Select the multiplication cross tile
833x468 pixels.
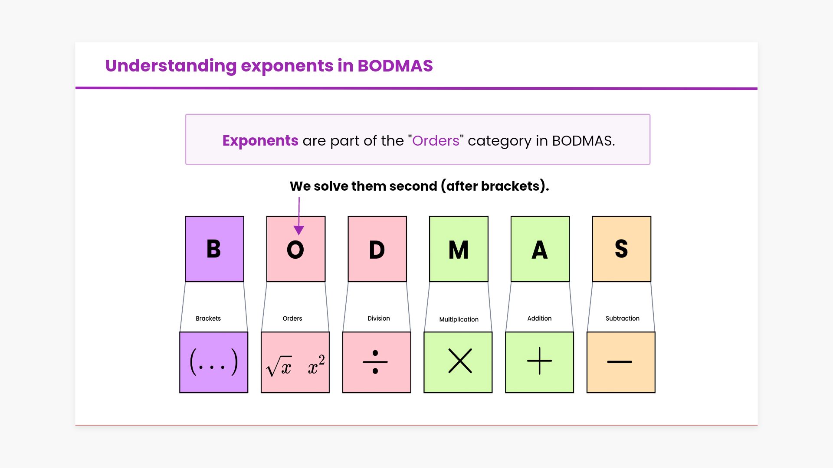(458, 362)
